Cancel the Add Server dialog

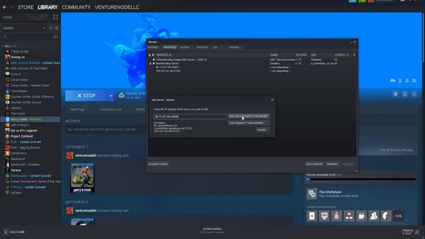262,130
